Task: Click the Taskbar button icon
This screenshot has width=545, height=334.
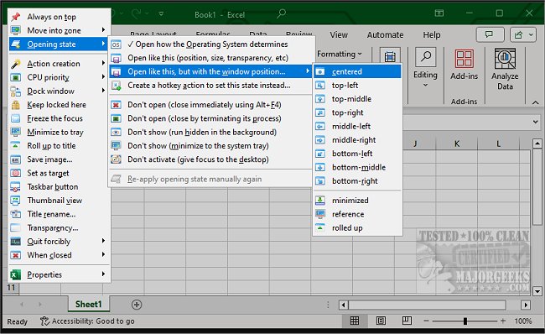Action: click(16, 187)
